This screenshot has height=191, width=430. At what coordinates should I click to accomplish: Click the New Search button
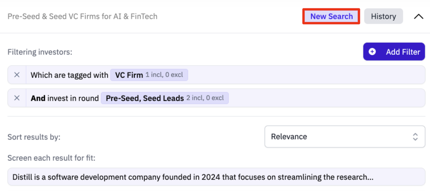coord(331,16)
